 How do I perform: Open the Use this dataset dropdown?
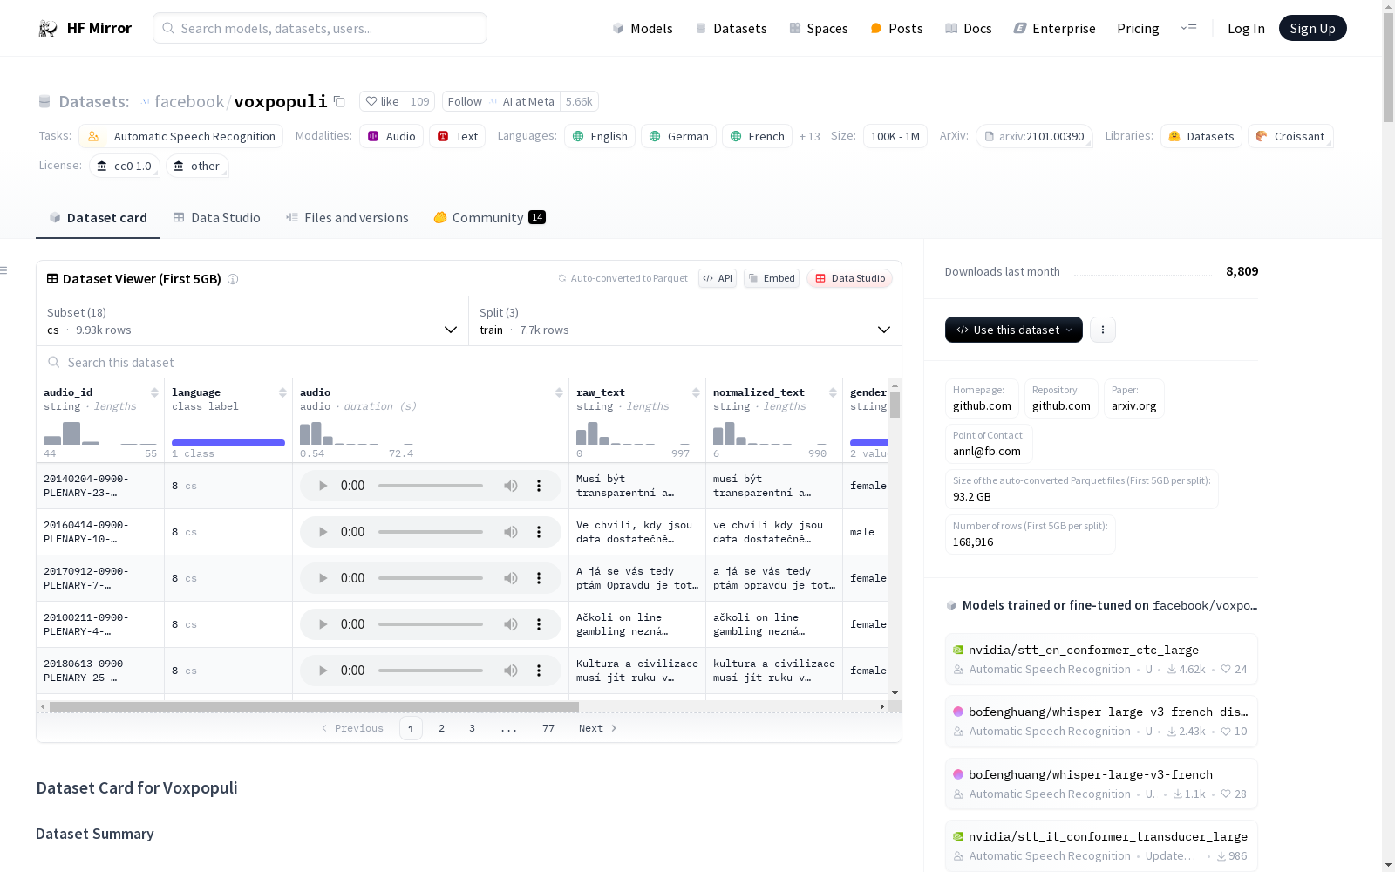[x=1014, y=330]
